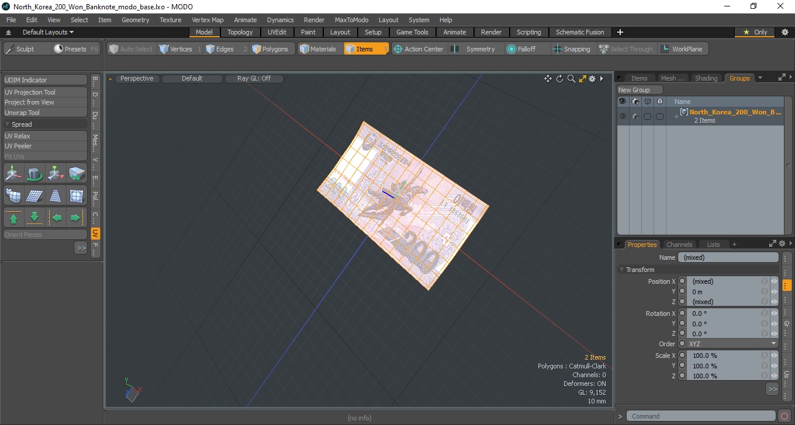Viewport: 795px width, 425px height.
Task: Open the Groups tab bar dropdown arrow
Action: (x=760, y=78)
